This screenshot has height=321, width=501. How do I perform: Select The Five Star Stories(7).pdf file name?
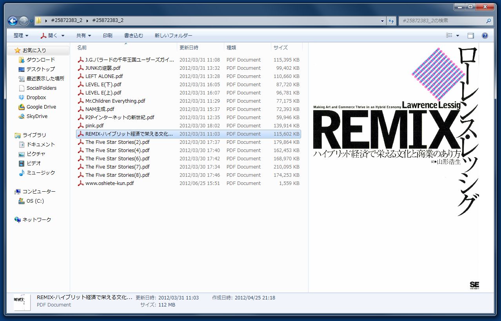coord(118,167)
